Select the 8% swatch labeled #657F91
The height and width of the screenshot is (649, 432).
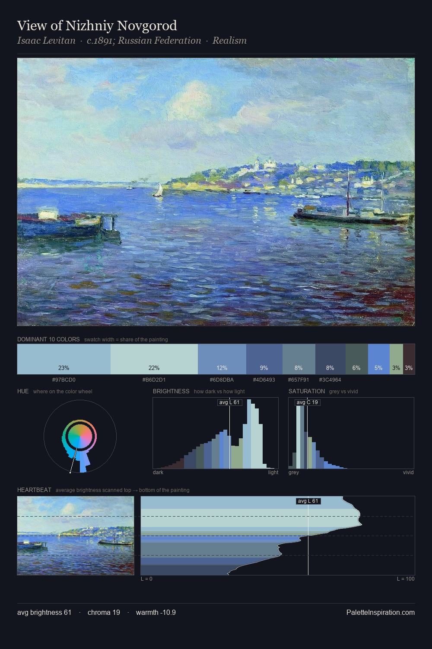coord(299,359)
